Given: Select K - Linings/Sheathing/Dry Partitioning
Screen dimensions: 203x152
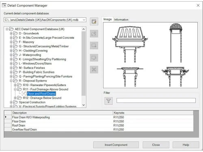Looking at the screenshot, I should [x=43, y=59].
